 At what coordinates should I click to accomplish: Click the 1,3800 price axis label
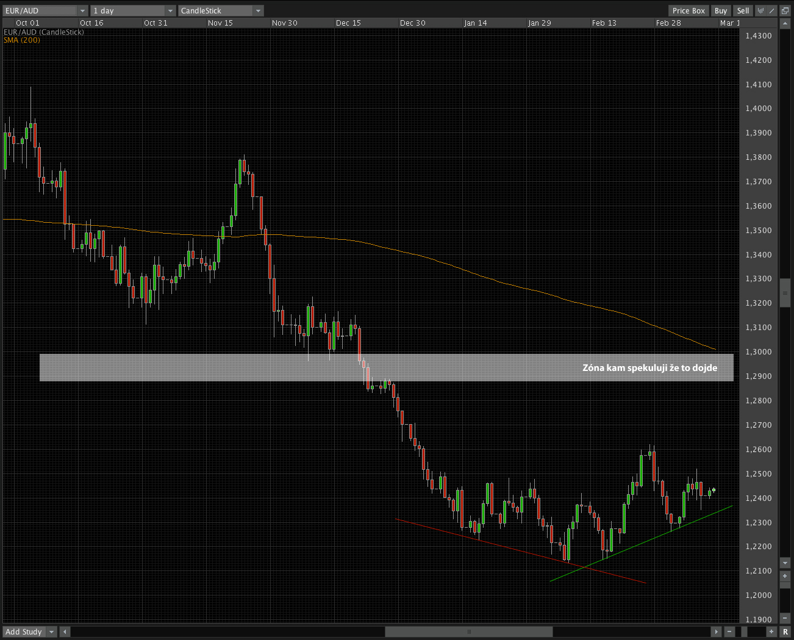click(x=759, y=157)
